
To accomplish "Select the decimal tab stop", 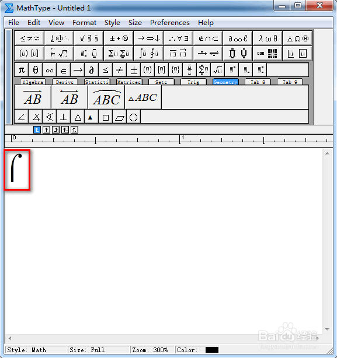I will click(x=74, y=130).
